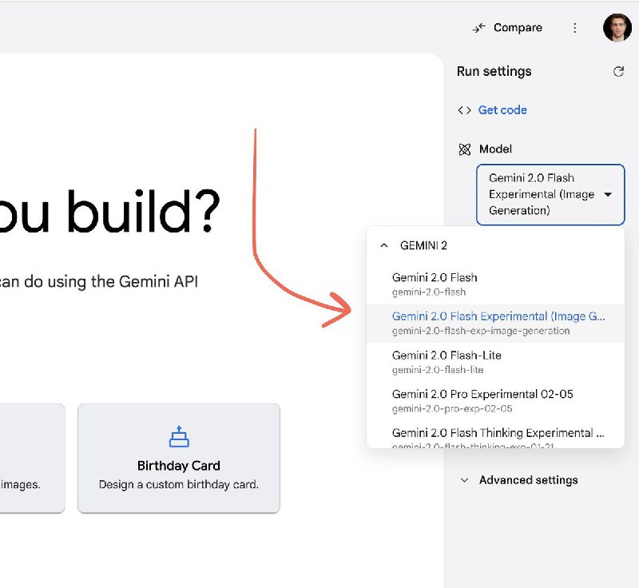Click the partially visible images card

point(32,458)
